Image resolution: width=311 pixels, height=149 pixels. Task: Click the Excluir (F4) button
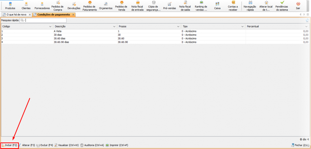pyautogui.click(x=45, y=145)
